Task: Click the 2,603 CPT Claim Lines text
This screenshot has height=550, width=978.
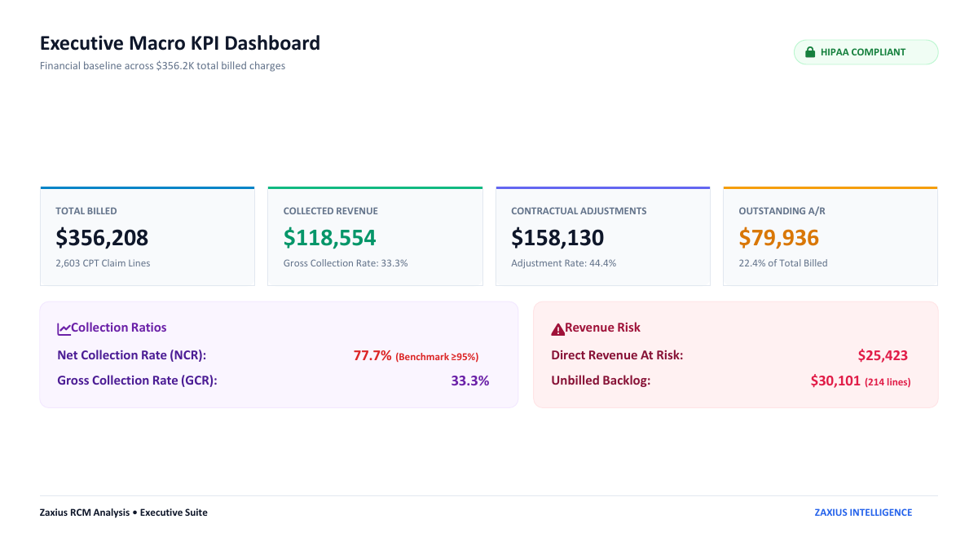Action: [x=103, y=263]
